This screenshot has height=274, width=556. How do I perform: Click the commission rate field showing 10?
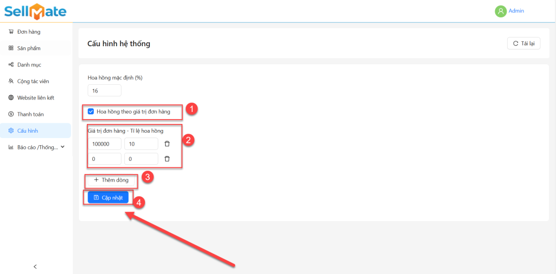[141, 144]
